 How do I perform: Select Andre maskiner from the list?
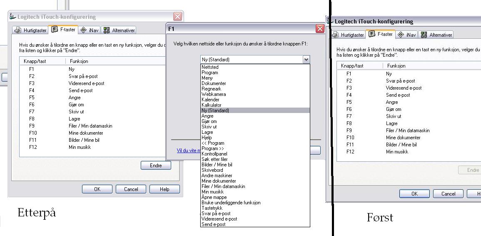coord(255,176)
